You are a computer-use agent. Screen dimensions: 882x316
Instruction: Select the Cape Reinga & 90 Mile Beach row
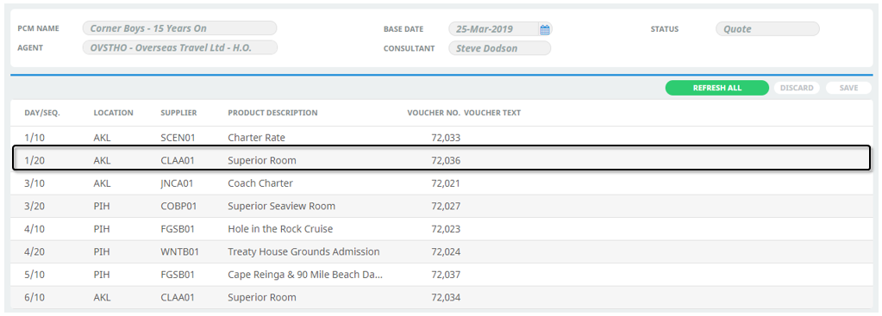point(441,275)
